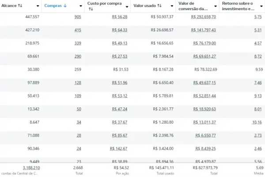Image resolution: width=265 pixels, height=177 pixels.
Task: Click the R$ 27,53 cost per purchase
Action: (120, 56)
